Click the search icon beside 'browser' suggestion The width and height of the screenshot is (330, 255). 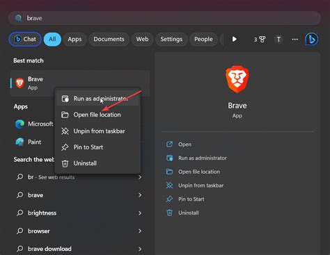pyautogui.click(x=20, y=231)
